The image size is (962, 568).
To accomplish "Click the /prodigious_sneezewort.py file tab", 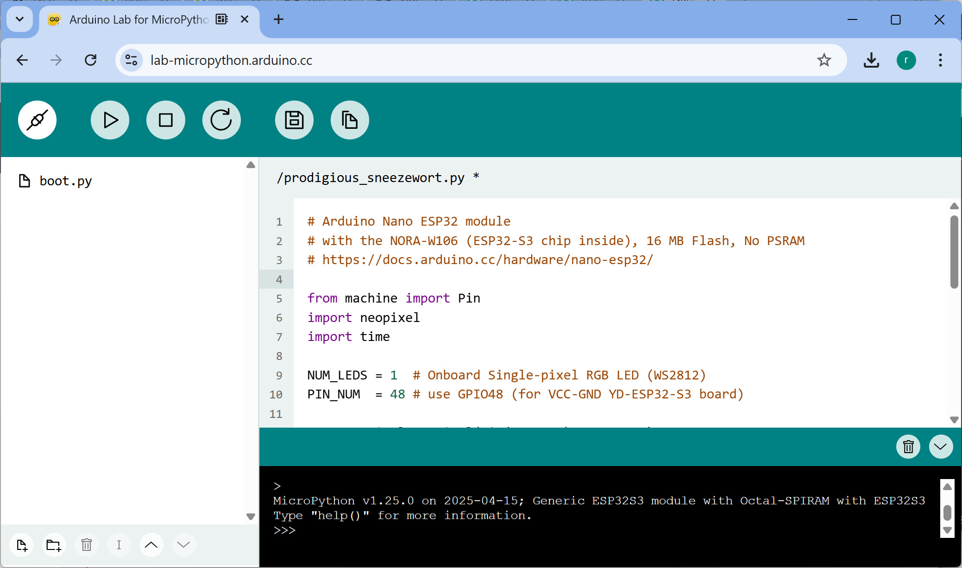I will click(x=377, y=177).
